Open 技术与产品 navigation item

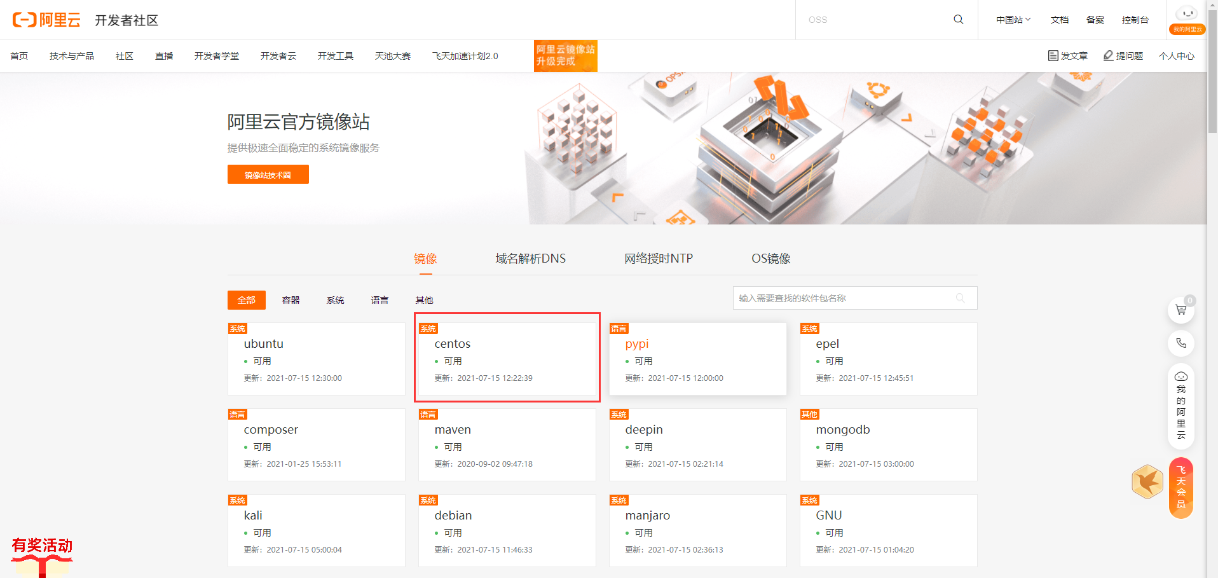[72, 56]
